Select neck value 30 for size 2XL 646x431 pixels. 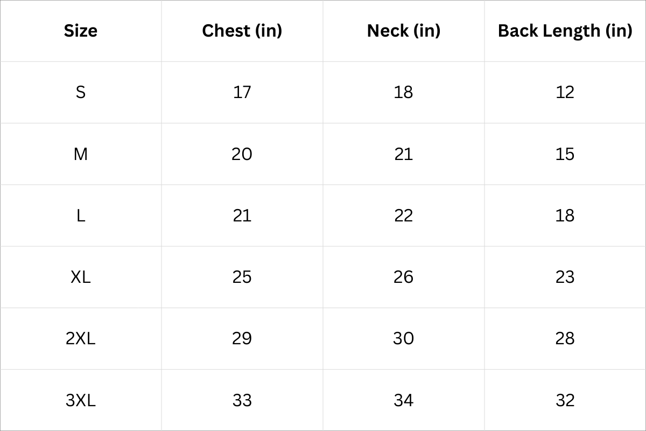(403, 338)
